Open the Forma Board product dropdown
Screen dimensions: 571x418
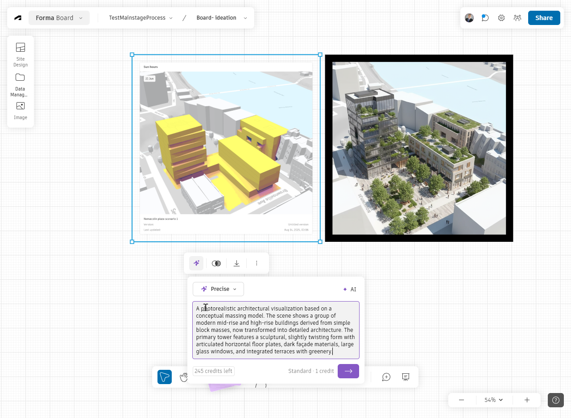point(59,18)
